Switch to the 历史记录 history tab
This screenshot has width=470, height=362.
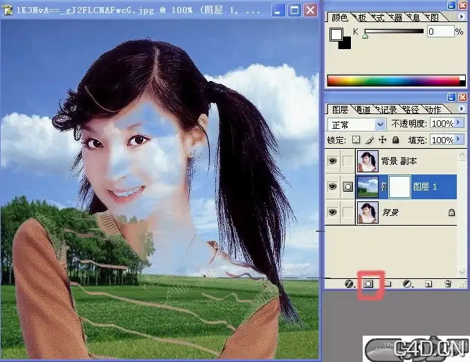[387, 109]
